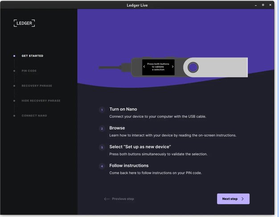Click step 3 number badge

click(102, 147)
